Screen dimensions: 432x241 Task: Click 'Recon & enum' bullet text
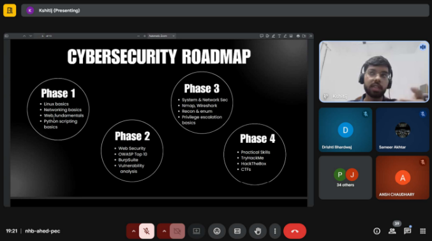197,112
